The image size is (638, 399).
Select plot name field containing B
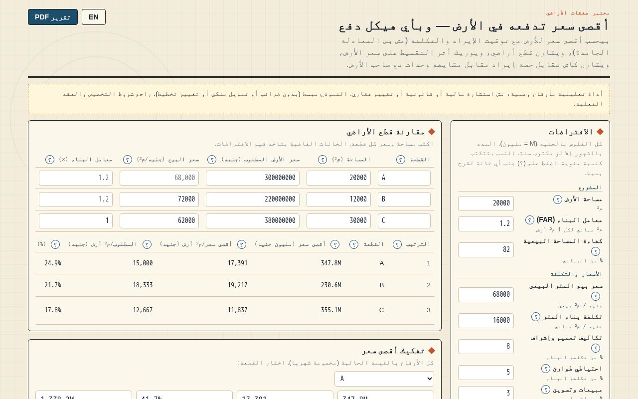click(x=404, y=199)
